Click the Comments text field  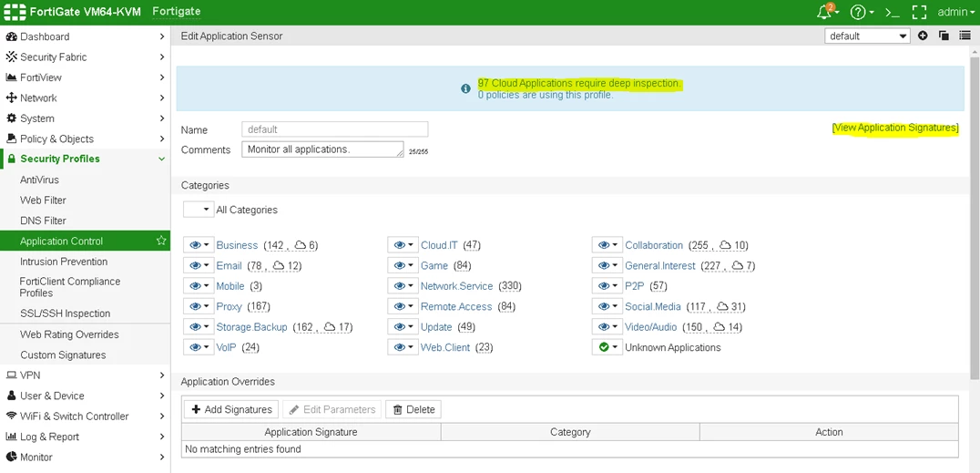(x=322, y=149)
